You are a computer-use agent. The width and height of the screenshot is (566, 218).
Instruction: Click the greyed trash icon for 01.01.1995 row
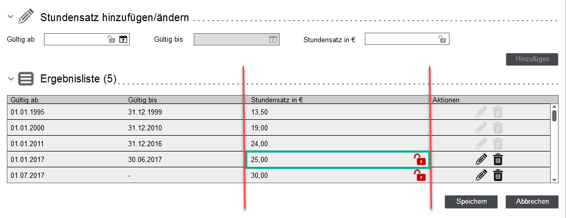point(498,112)
